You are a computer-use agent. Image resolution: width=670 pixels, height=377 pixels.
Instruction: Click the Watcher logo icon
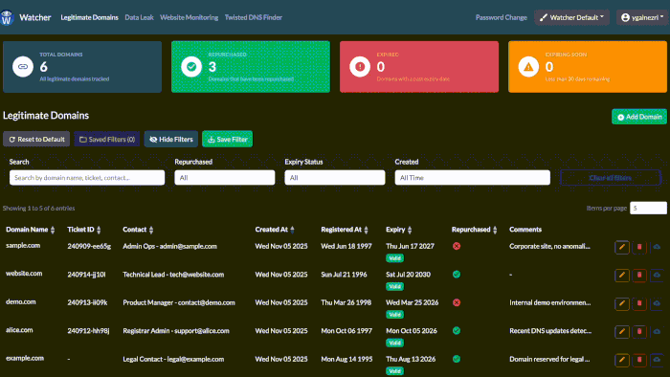click(x=7, y=17)
